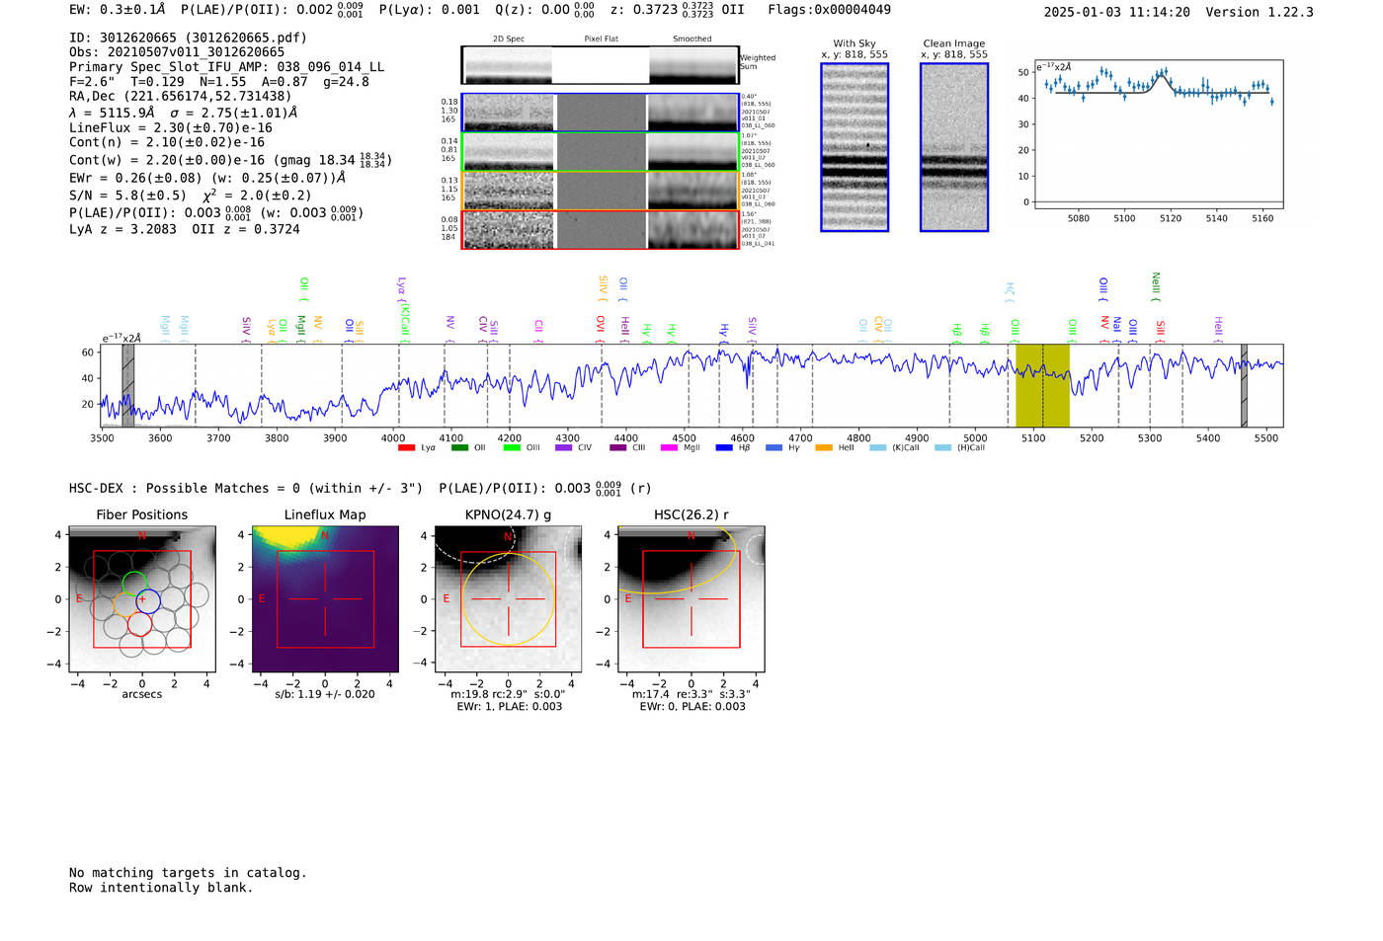Click the yellow highlighted band in full spectrum
This screenshot has width=1383, height=941.
(x=1042, y=385)
